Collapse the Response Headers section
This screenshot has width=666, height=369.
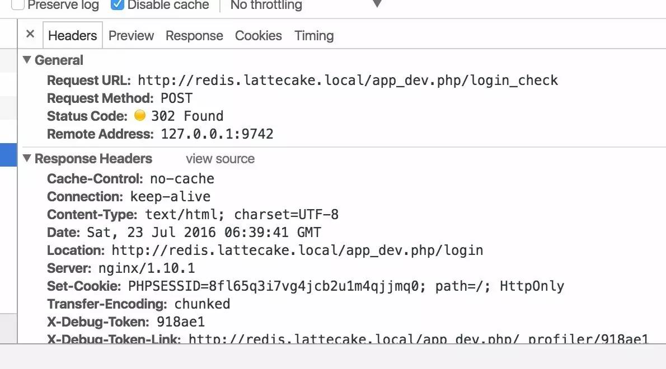27,158
